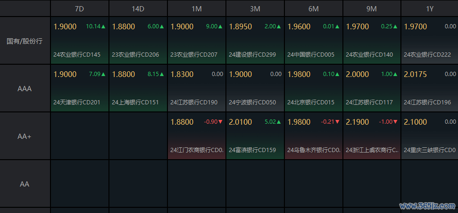Select the 3M tenor column header
The height and width of the screenshot is (213, 458).
coord(255,9)
